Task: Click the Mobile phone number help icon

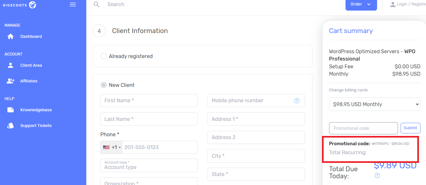Action: tap(297, 101)
